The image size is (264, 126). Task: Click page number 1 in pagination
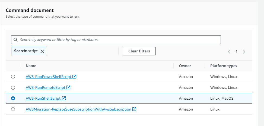click(x=237, y=52)
